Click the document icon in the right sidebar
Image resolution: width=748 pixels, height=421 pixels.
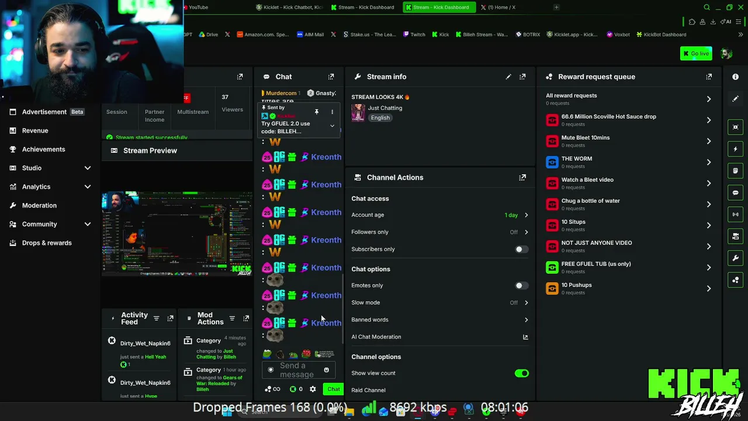[x=735, y=171]
